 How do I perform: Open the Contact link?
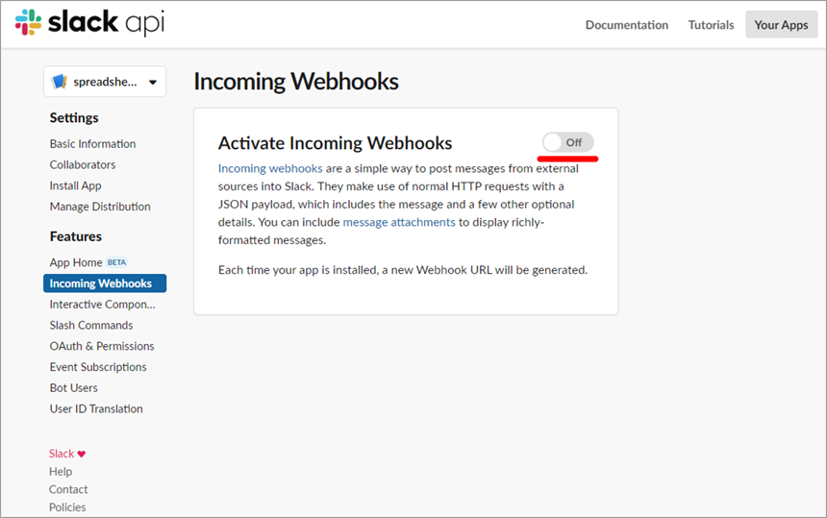point(68,489)
